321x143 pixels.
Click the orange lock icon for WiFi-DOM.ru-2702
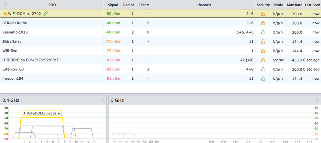[263, 14]
